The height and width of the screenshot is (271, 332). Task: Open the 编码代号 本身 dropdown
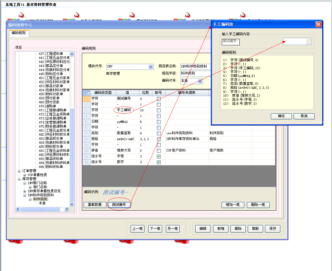200,81
